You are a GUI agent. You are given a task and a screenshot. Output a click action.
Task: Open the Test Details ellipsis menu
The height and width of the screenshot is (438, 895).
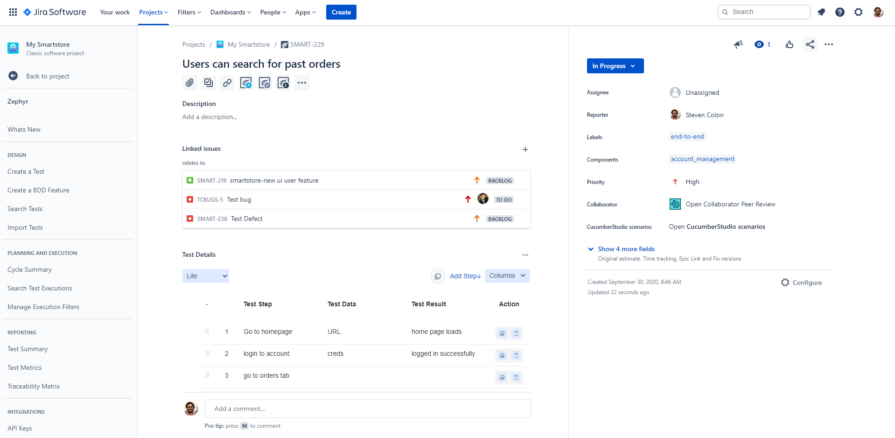(525, 255)
